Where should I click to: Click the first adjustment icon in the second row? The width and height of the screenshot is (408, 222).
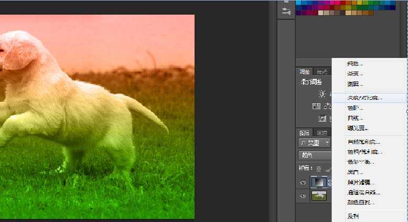[x=316, y=106]
